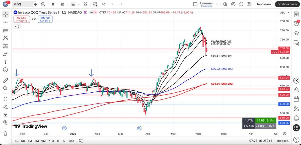301x145 pixels.
Task: Select the YTD range tab
Action: (x=51, y=141)
